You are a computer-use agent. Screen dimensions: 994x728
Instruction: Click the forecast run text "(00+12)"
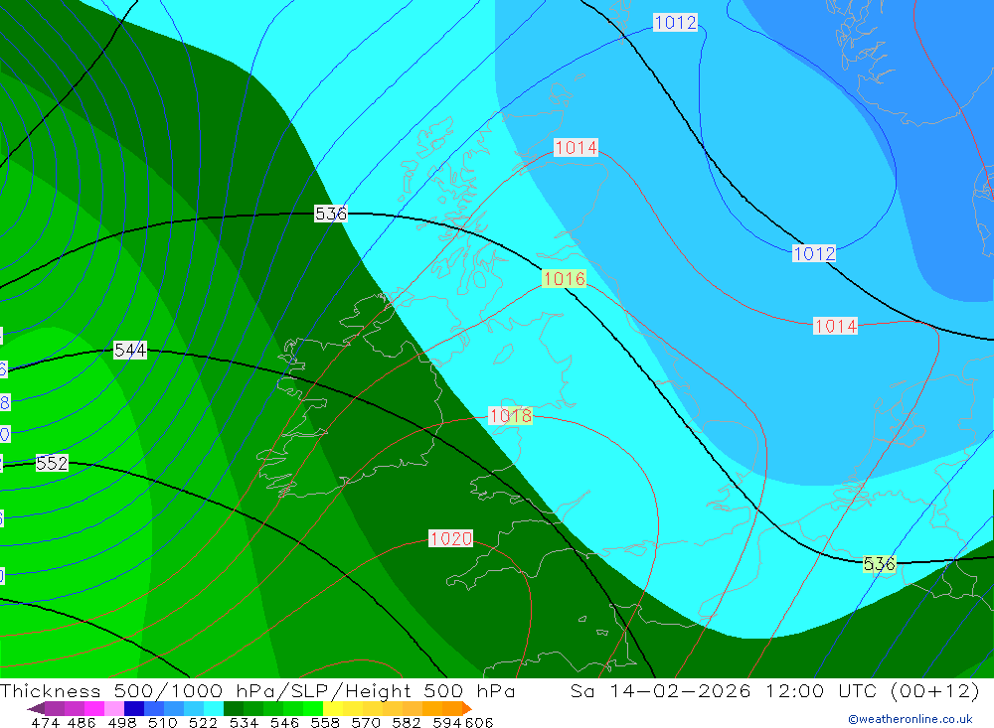point(935,690)
